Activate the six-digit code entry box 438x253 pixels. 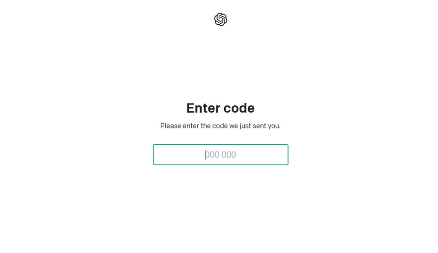point(220,155)
